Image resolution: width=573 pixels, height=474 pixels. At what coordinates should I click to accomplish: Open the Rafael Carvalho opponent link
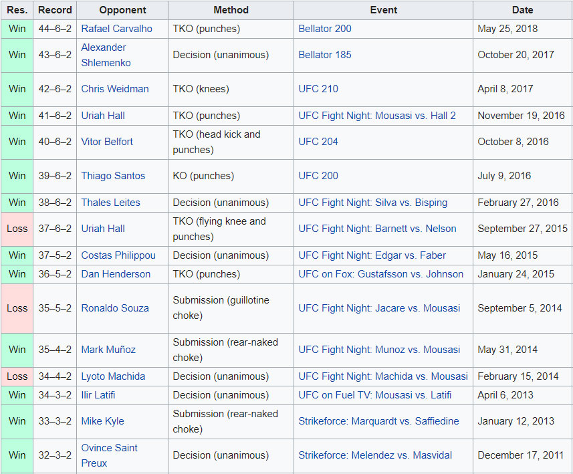[116, 29]
